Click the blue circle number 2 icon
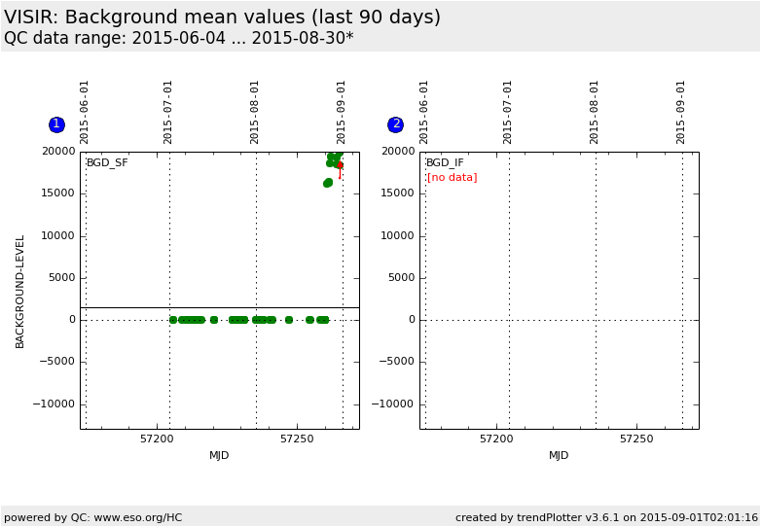Screen dimensions: 761x527 395,124
